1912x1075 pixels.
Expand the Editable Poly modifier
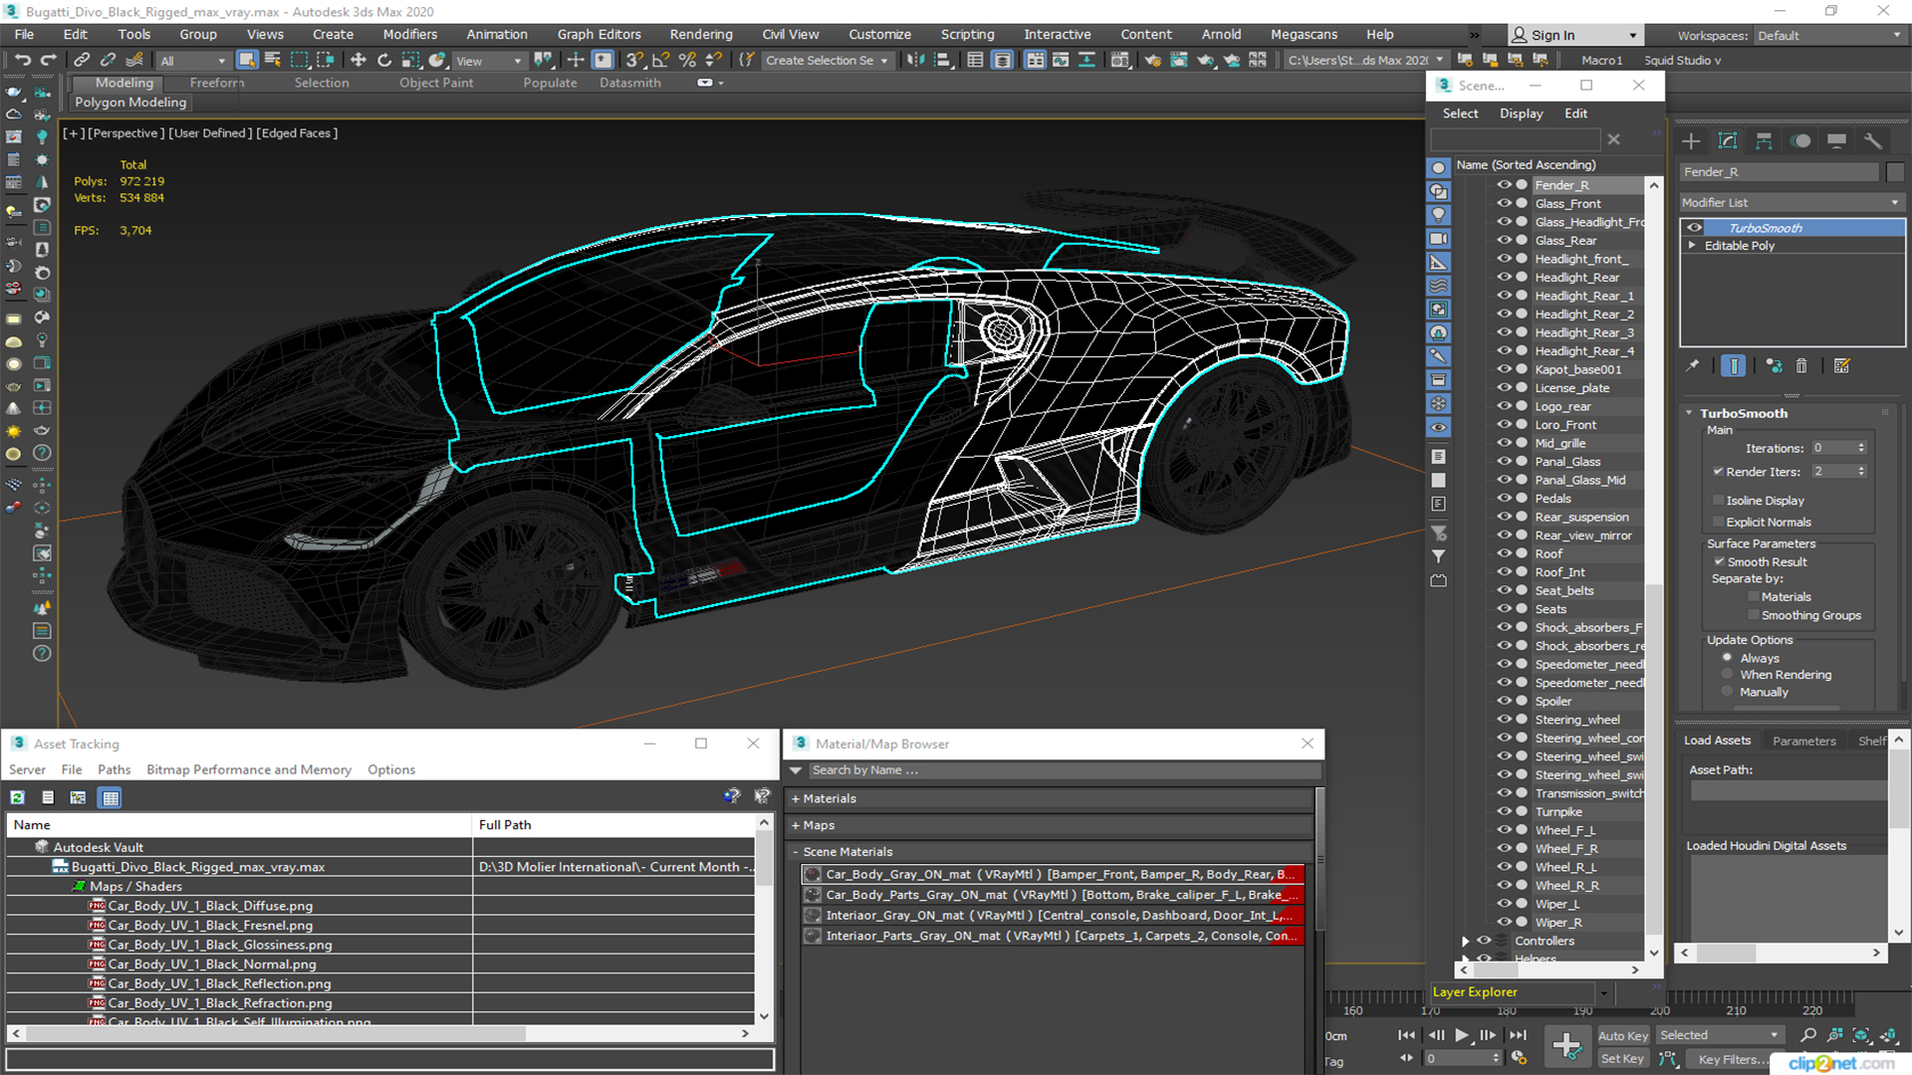tap(1691, 245)
